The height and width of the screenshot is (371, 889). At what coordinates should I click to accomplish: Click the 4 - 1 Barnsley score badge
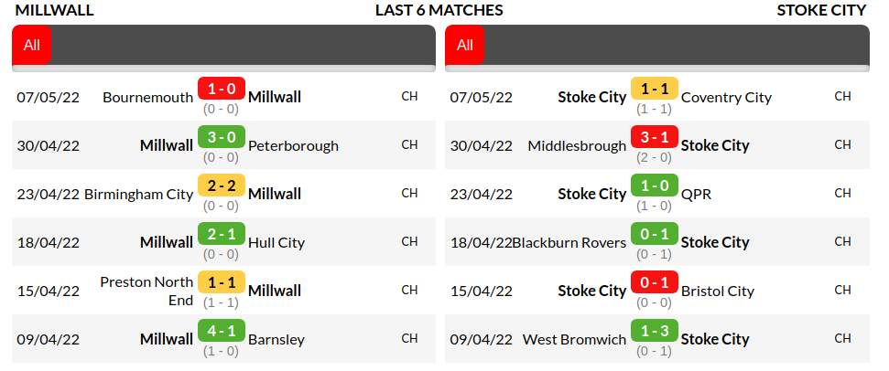click(x=221, y=332)
